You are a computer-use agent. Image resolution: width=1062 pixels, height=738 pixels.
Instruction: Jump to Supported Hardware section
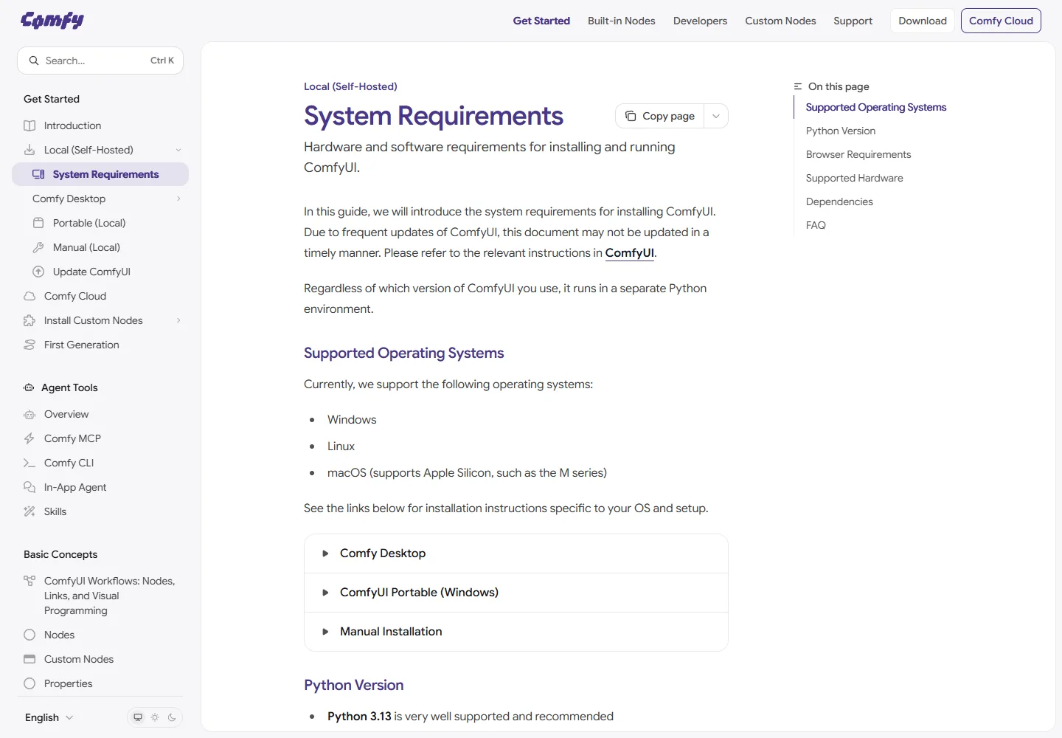pos(854,178)
